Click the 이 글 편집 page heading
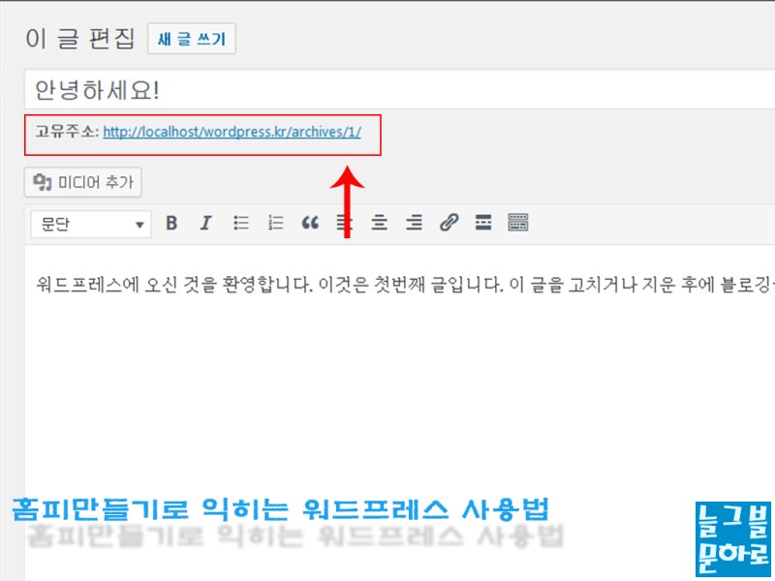 click(x=80, y=39)
